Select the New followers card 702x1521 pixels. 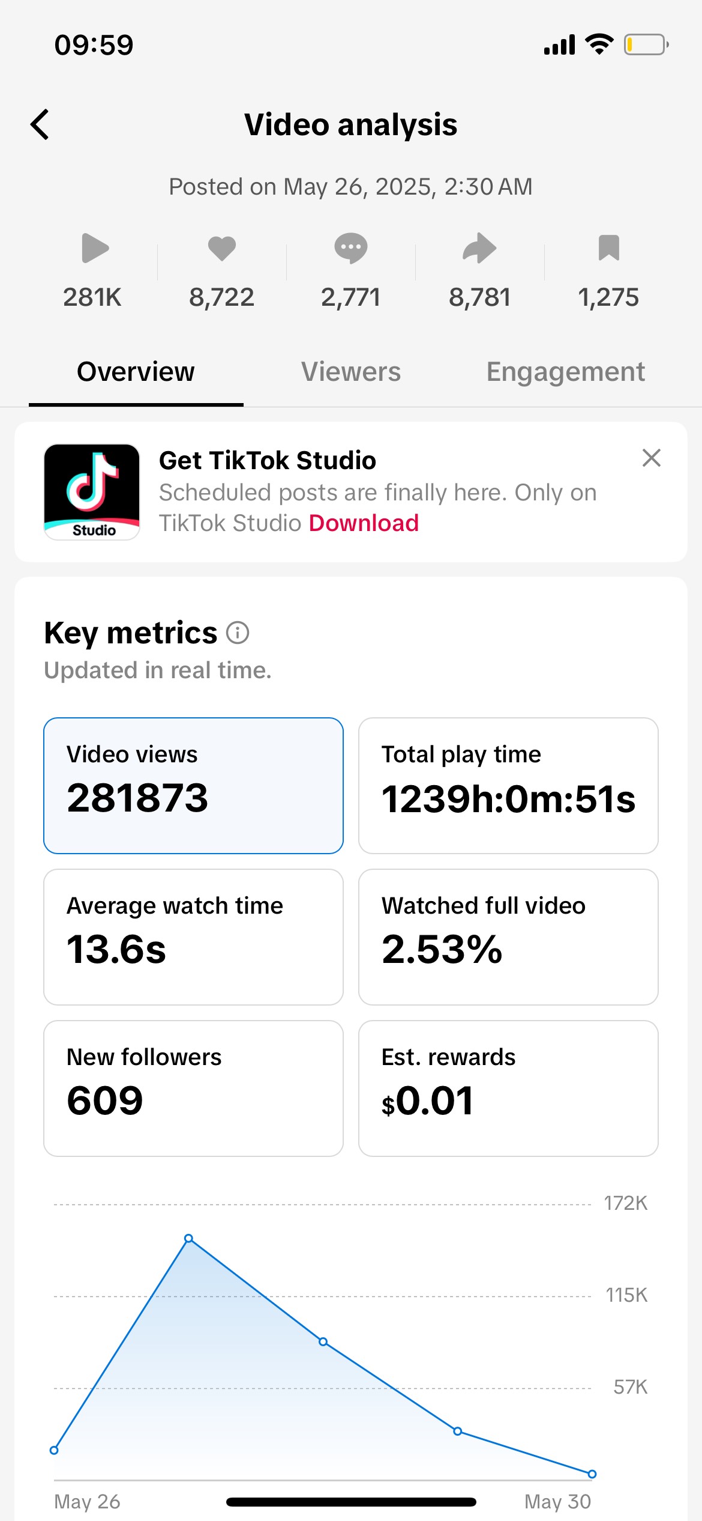click(193, 1088)
